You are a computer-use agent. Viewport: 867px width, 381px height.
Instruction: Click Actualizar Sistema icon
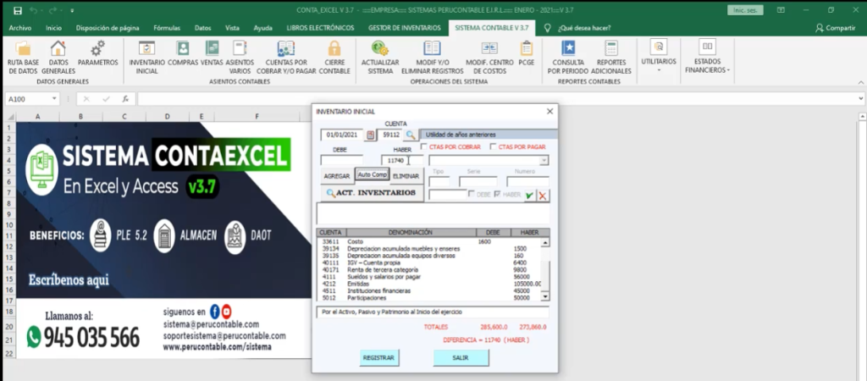click(x=380, y=48)
